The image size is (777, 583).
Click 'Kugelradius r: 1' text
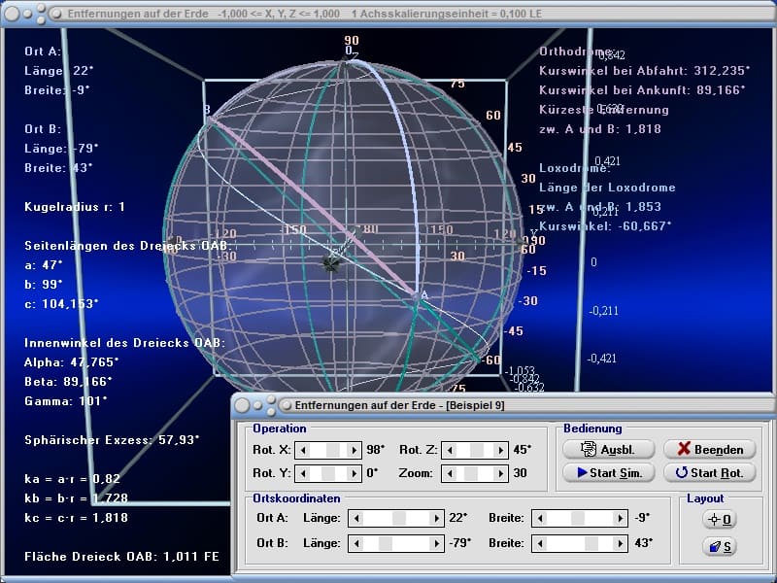click(x=75, y=207)
